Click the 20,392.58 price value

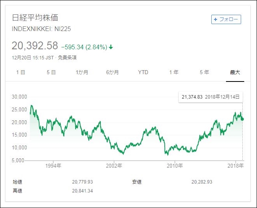click(35, 45)
